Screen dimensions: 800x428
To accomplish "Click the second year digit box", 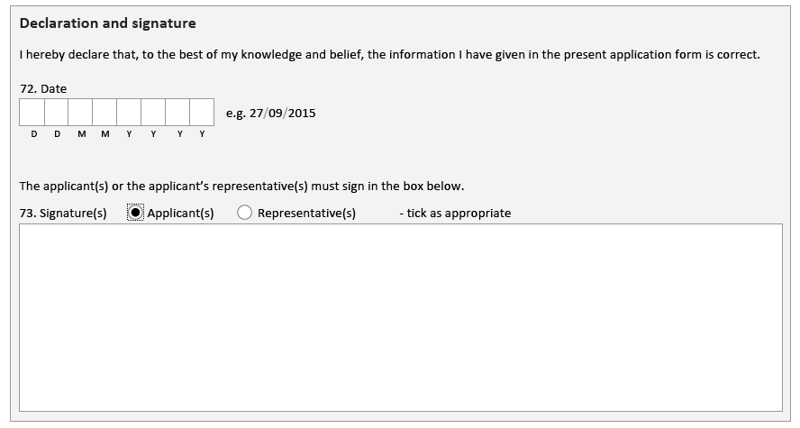I will 153,113.
